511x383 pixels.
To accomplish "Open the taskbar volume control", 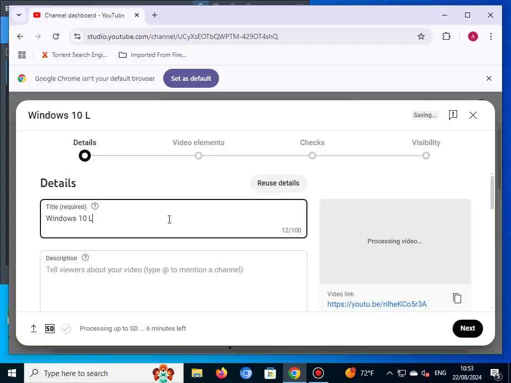I will (x=425, y=373).
